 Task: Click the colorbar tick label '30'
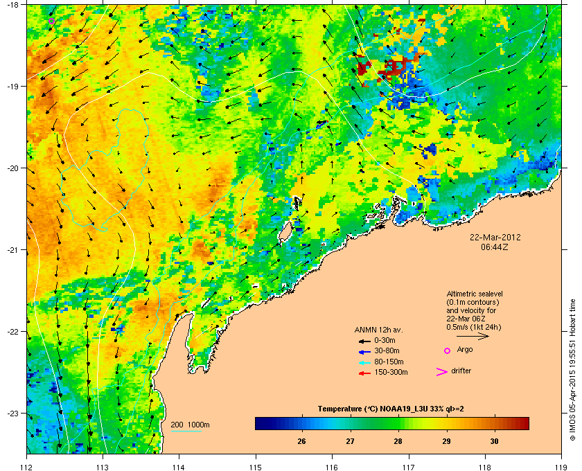[x=494, y=441]
